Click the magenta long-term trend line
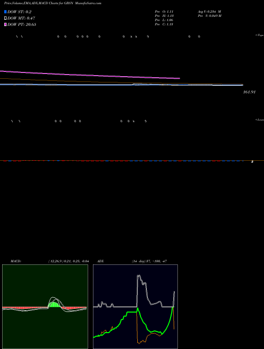Screen dimensions: 264x349 tap(90, 75)
